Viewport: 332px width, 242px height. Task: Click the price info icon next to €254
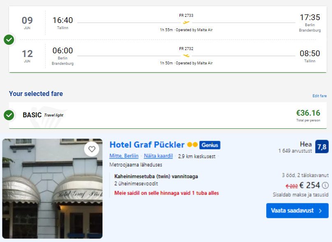[x=325, y=185]
